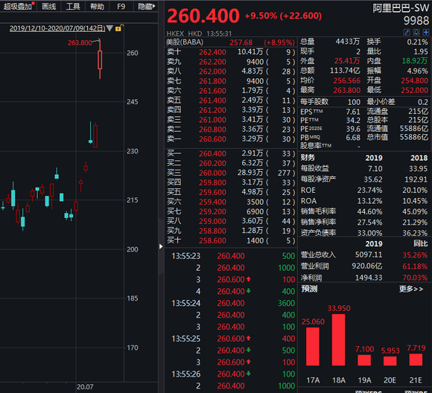Click the 均价 256.566 value
432x393 pixels.
pyautogui.click(x=346, y=80)
